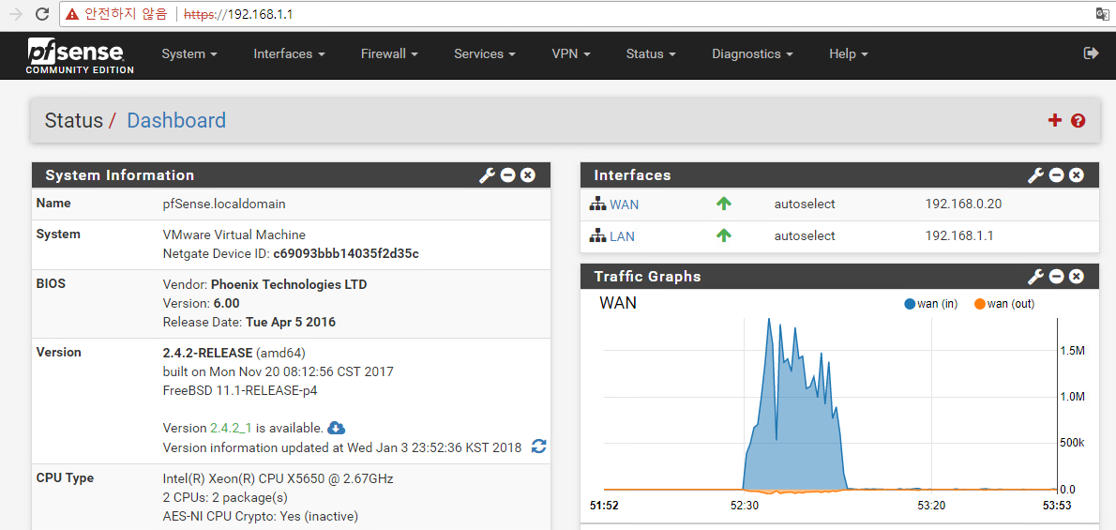Viewport: 1116px width, 530px height.
Task: Click the LAN network interface icon
Action: pos(597,235)
